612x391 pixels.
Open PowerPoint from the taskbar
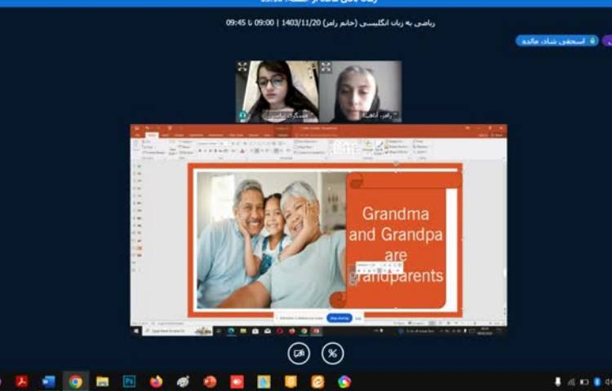click(x=210, y=381)
